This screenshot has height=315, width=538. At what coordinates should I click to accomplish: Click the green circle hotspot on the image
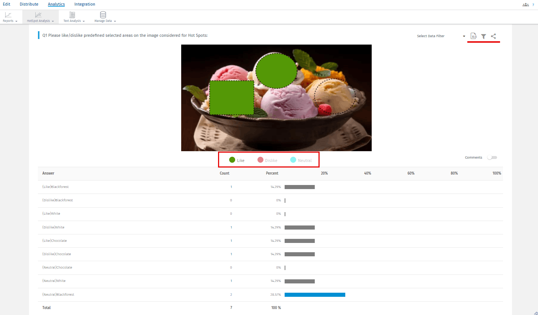276,71
